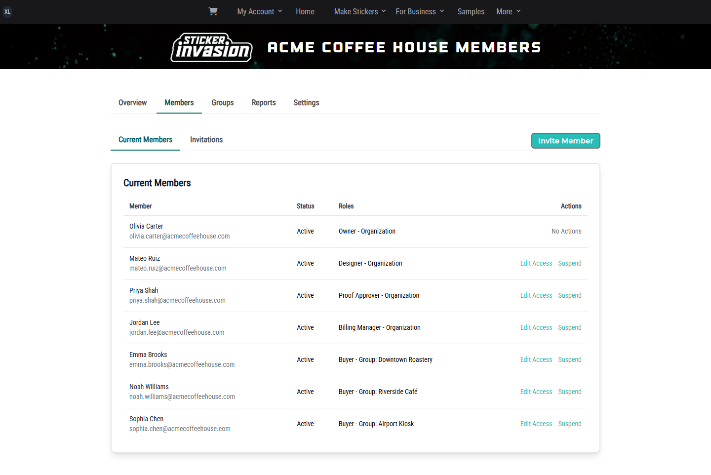Click the Billing Manager - Organization role
711x475 pixels.
tap(380, 327)
